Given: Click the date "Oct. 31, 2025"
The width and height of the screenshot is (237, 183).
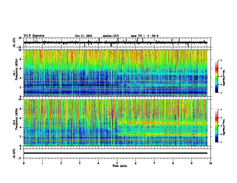Looking at the screenshot, I should tap(83, 36).
